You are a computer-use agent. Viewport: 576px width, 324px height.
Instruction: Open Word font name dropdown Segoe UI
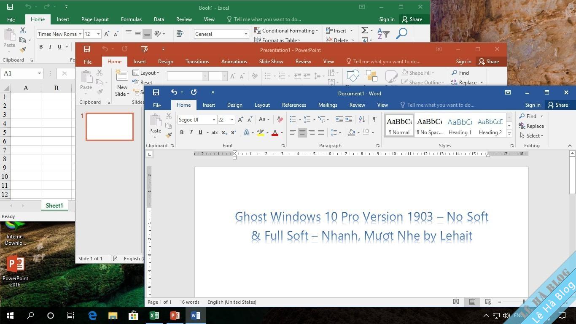214,120
